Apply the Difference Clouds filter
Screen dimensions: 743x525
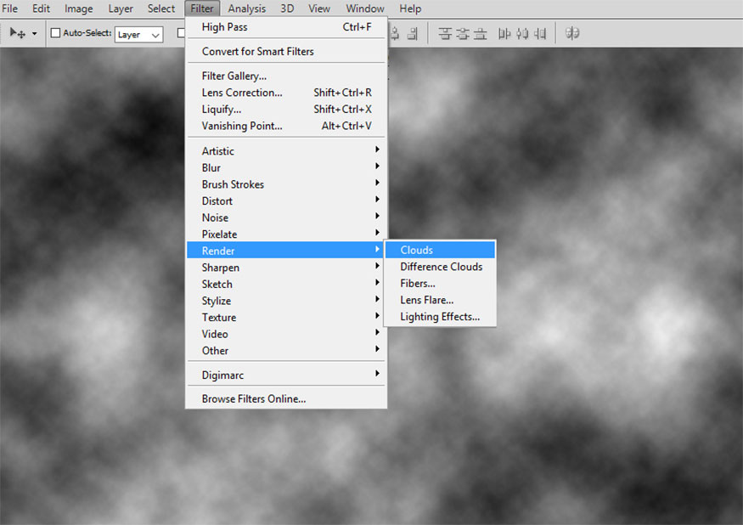440,267
